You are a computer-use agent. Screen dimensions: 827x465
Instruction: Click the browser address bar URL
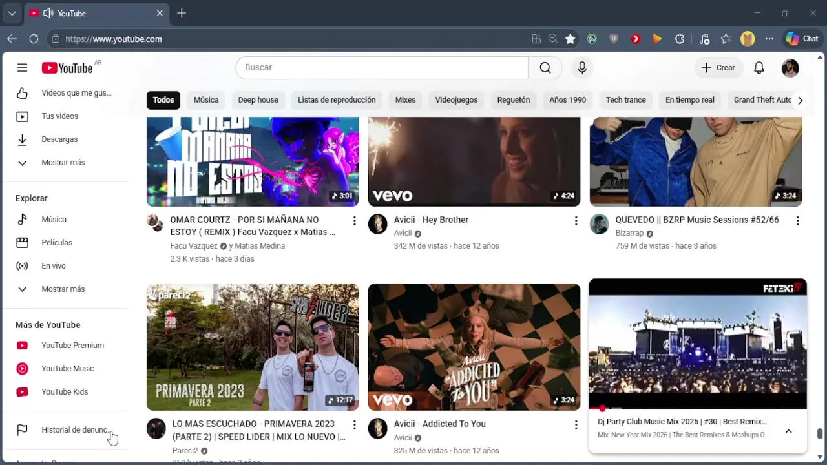coord(114,39)
